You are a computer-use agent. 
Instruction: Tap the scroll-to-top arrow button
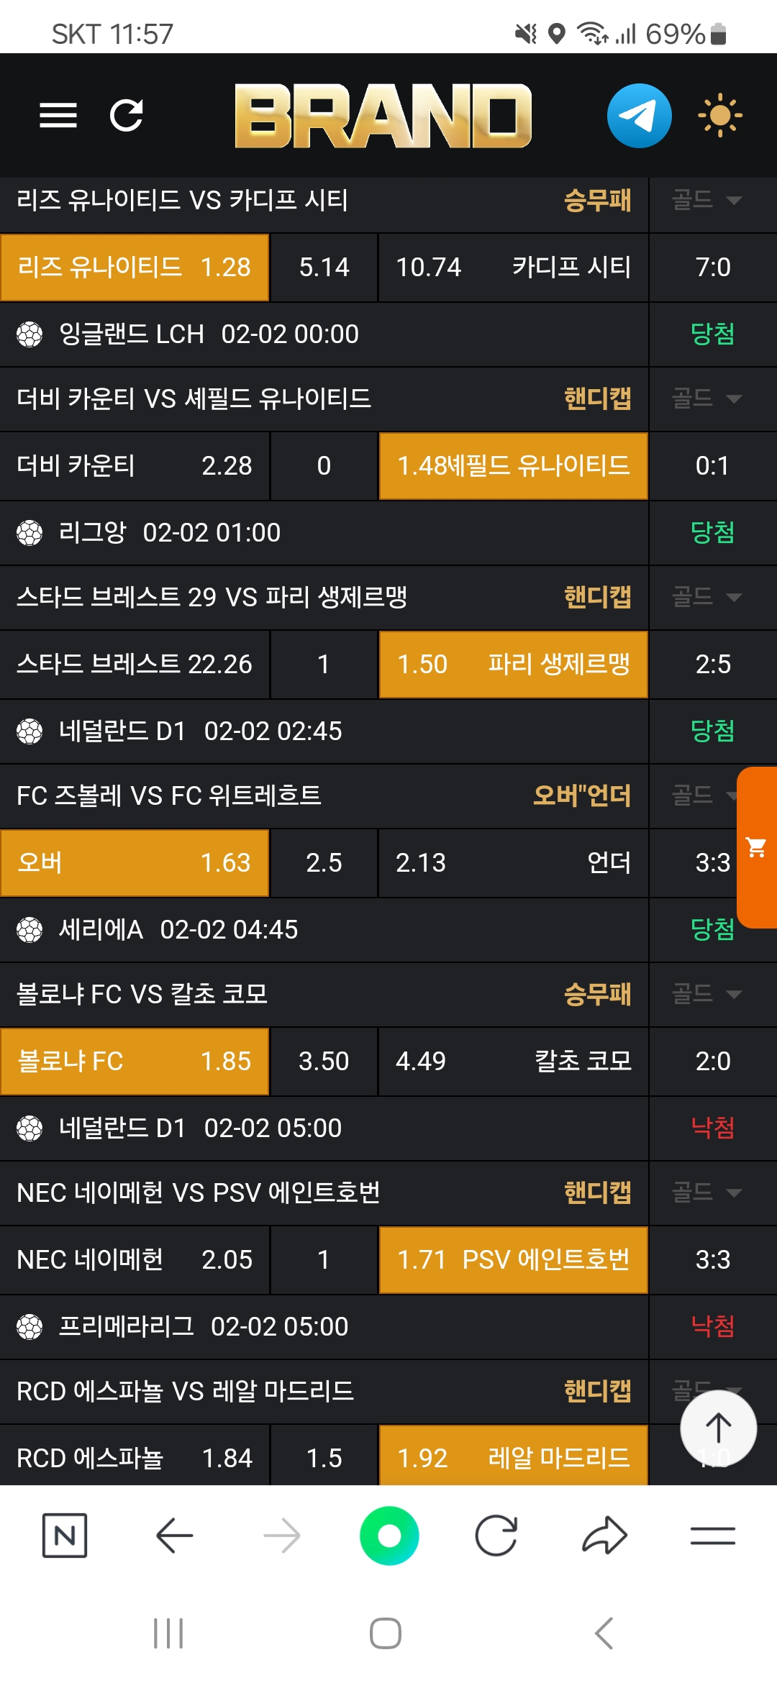coord(718,1428)
